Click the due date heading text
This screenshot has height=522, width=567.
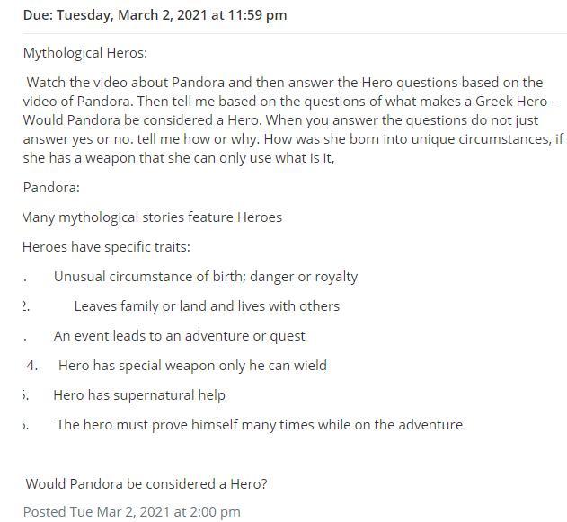click(155, 15)
